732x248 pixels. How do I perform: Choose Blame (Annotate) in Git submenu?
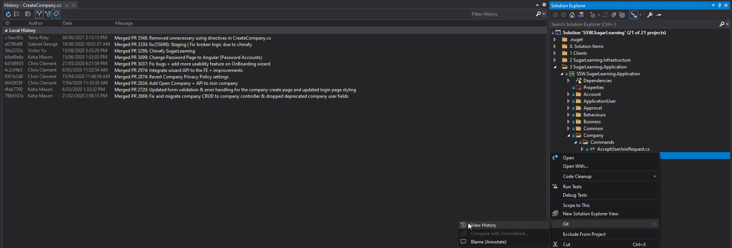click(488, 242)
